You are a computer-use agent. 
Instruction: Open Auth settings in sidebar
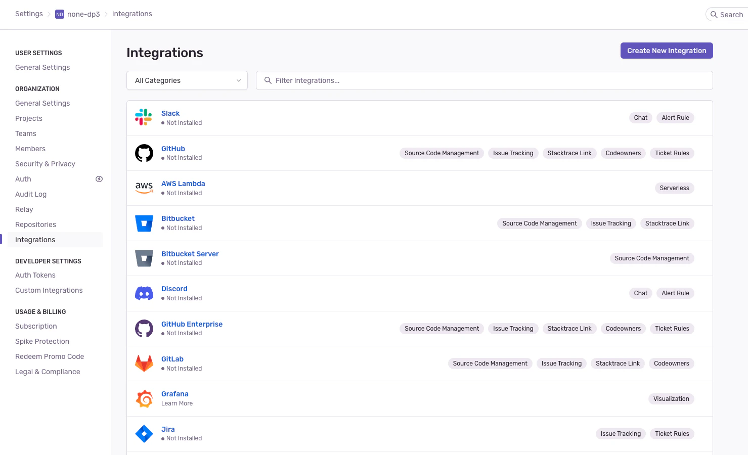23,179
